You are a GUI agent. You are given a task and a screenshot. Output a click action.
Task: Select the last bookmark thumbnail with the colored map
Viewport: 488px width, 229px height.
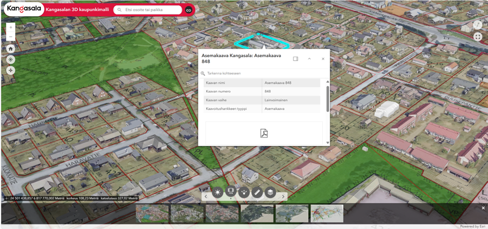pyautogui.click(x=326, y=213)
